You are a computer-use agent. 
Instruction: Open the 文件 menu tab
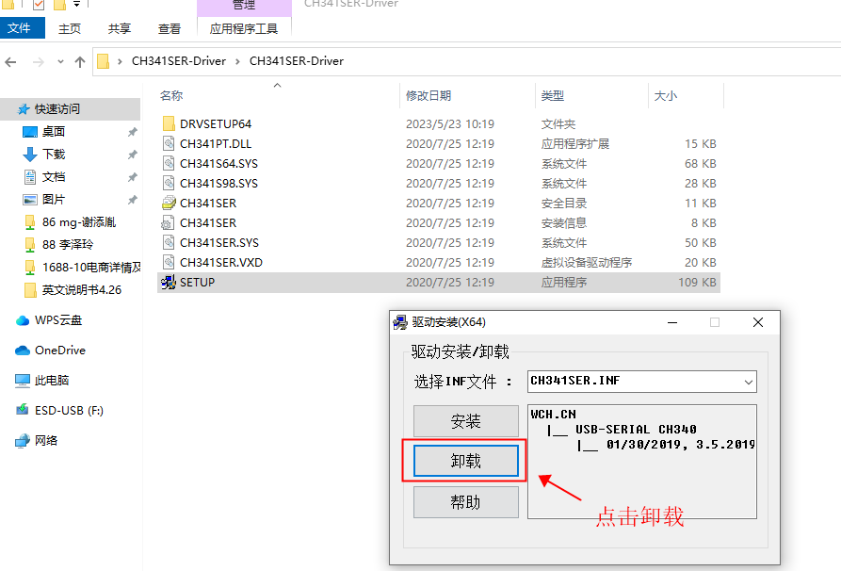[19, 29]
